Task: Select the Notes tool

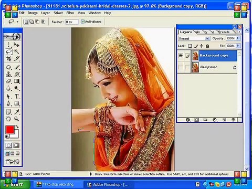Action: 8,112
